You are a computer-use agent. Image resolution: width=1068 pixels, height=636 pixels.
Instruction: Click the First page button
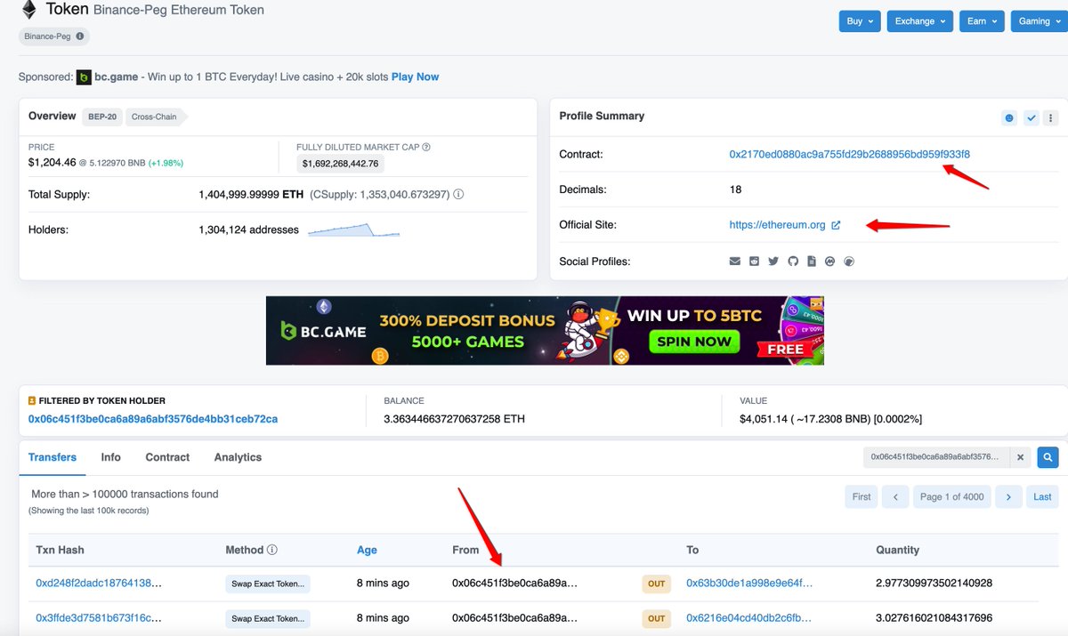pos(862,496)
